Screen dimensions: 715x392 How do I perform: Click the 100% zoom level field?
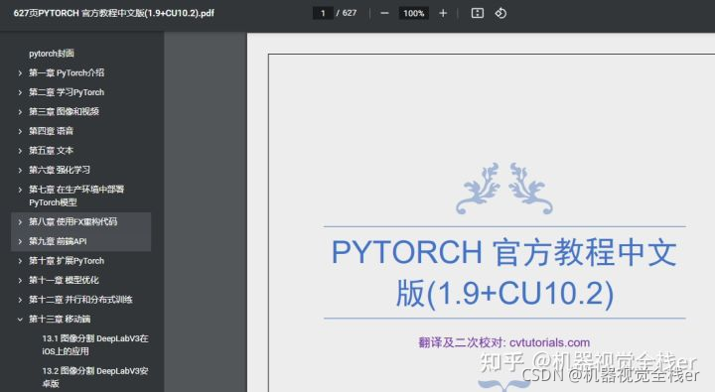pos(413,13)
